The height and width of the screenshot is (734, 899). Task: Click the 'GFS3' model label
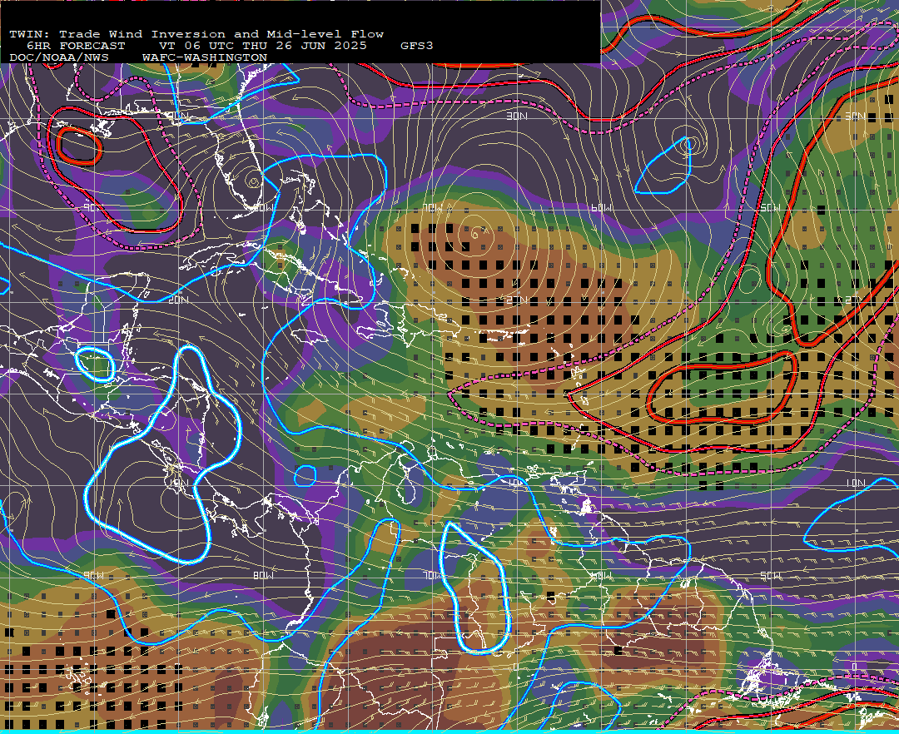coord(417,46)
